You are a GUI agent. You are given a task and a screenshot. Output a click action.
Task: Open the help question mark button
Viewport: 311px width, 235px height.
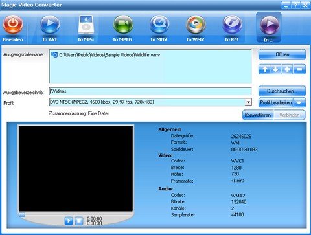[295, 5]
